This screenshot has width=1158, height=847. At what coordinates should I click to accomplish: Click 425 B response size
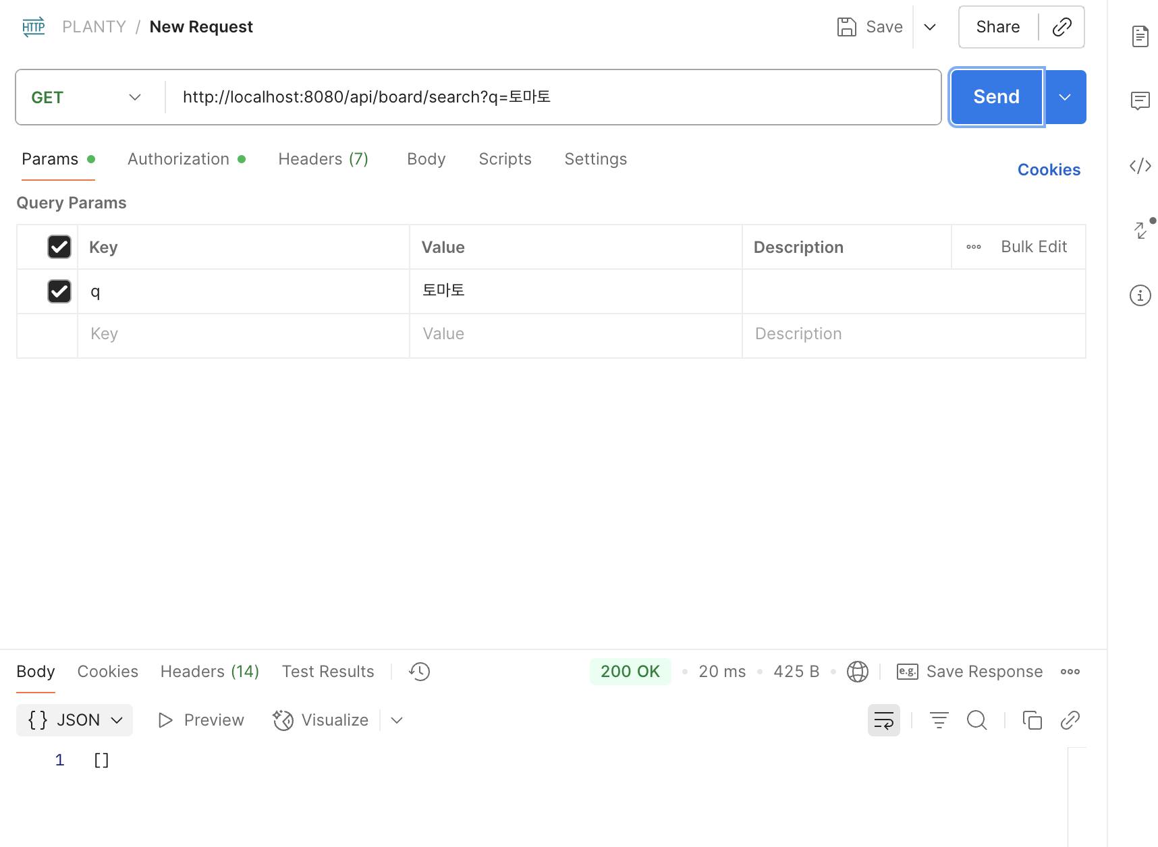click(x=796, y=672)
